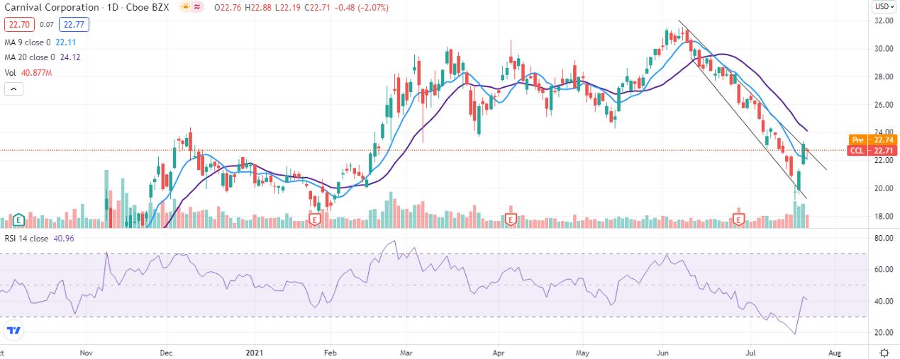Click the Nov label on time axis
Screen dimensions: 900x359
click(x=87, y=352)
